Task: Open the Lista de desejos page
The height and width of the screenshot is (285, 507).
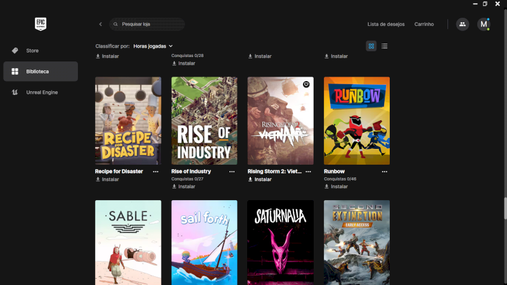Action: click(385, 24)
